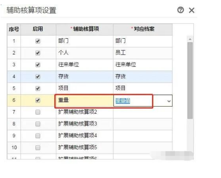Click the vertical scrollbar thumb

click(x=190, y=80)
